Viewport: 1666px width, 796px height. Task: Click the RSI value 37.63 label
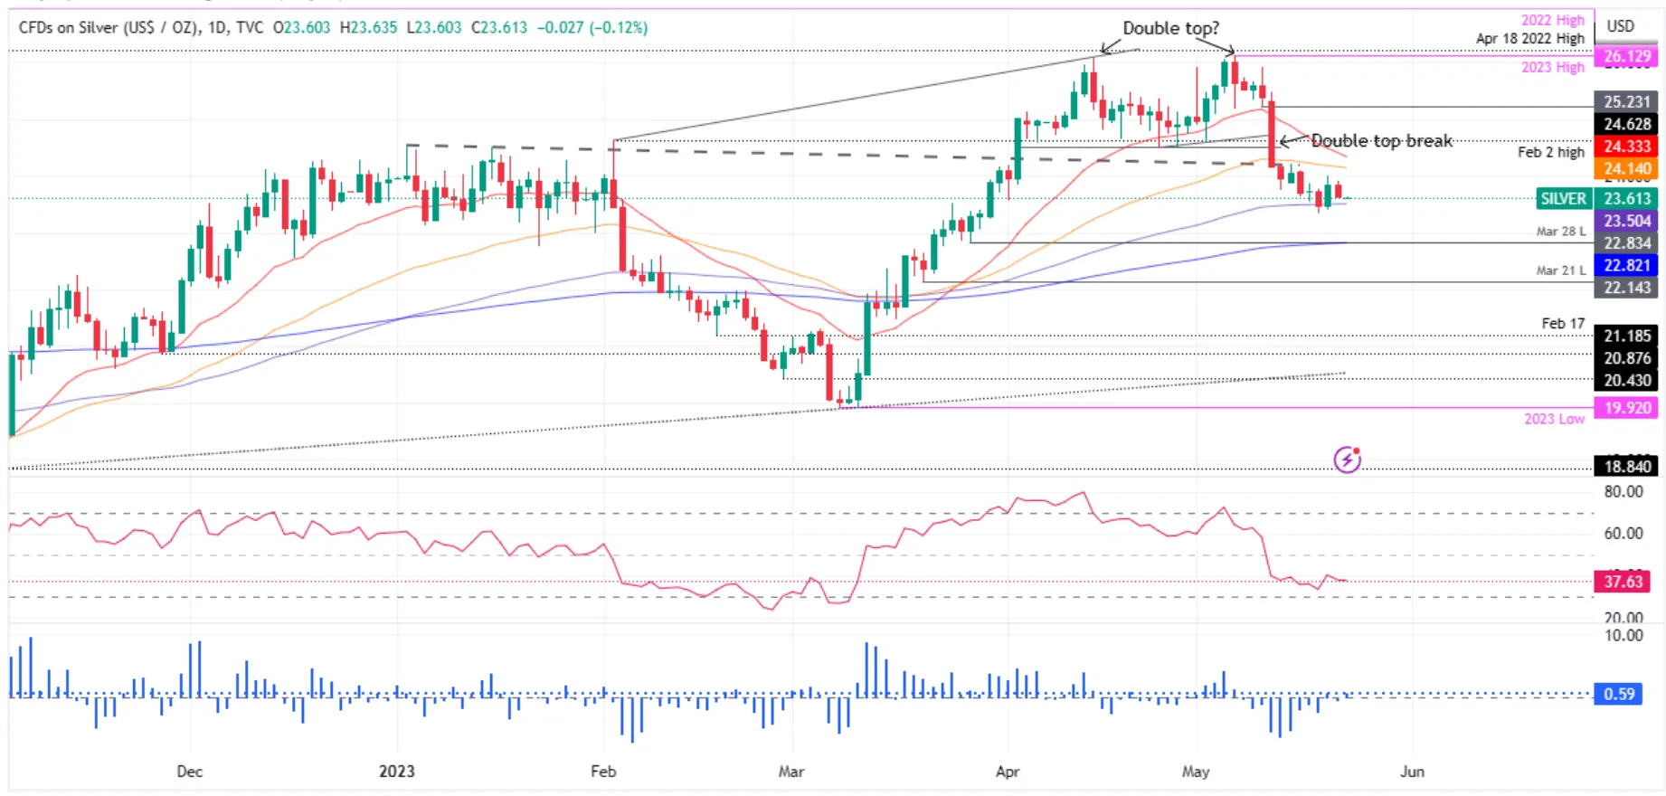coord(1623,582)
